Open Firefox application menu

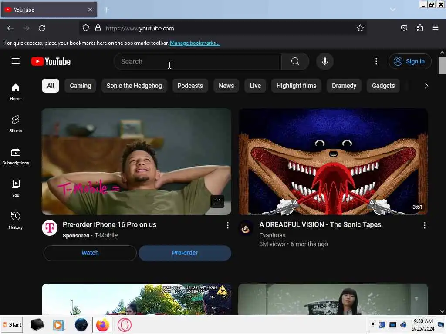point(436,28)
